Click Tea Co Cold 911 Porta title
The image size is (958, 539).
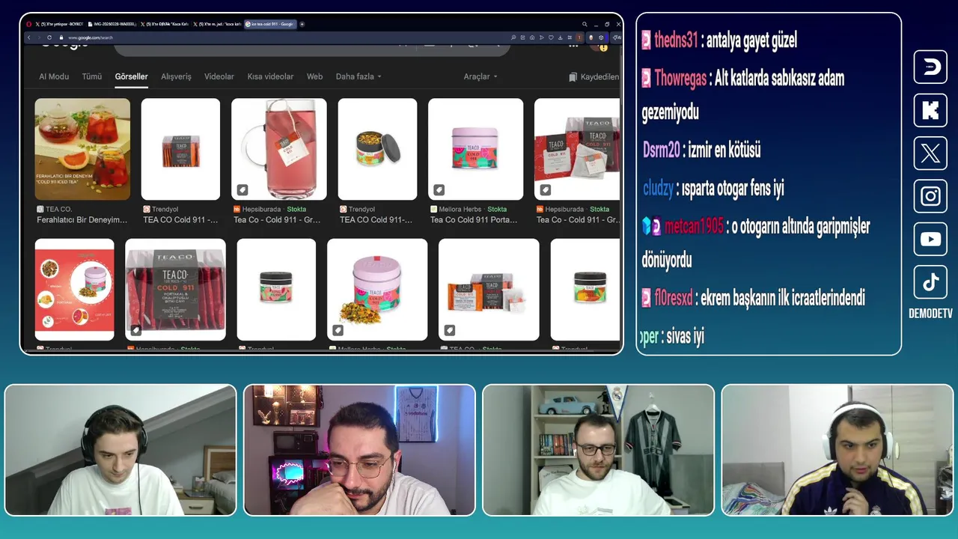(x=472, y=220)
